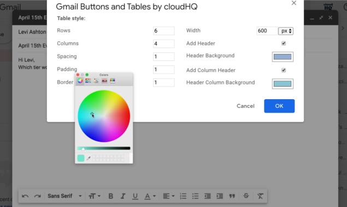Apply quote formatting
This screenshot has height=207, width=347.
pyautogui.click(x=232, y=196)
